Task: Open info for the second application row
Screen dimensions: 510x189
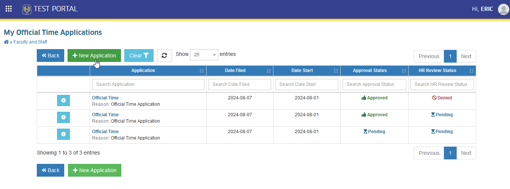Action: 63,117
